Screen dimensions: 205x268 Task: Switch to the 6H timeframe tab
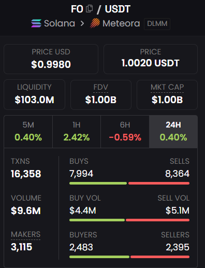tap(125, 132)
